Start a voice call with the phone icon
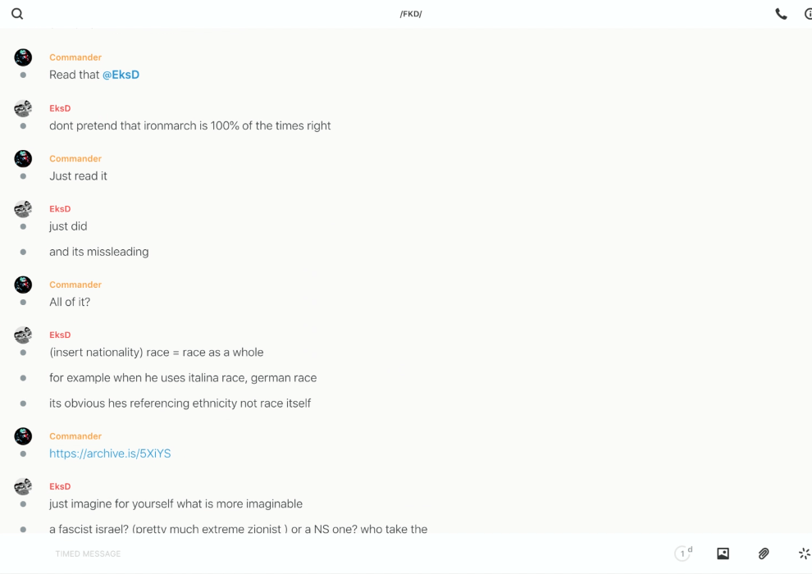This screenshot has width=812, height=574. tap(781, 14)
